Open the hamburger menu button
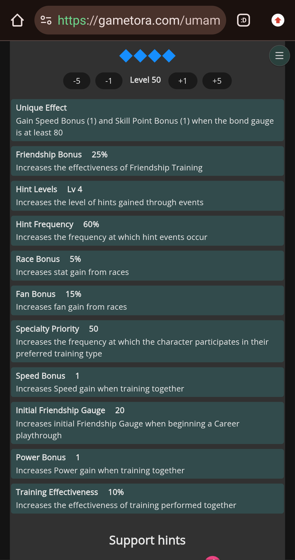 pyautogui.click(x=279, y=56)
